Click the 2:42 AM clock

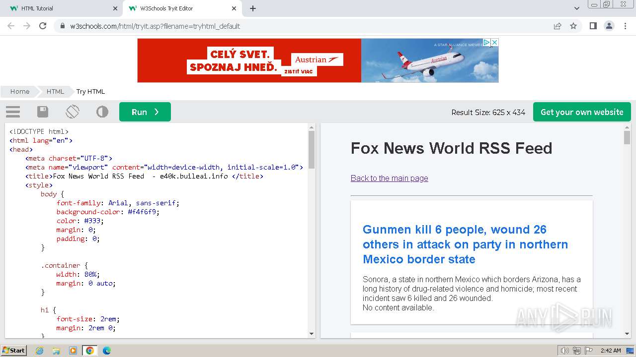point(611,351)
